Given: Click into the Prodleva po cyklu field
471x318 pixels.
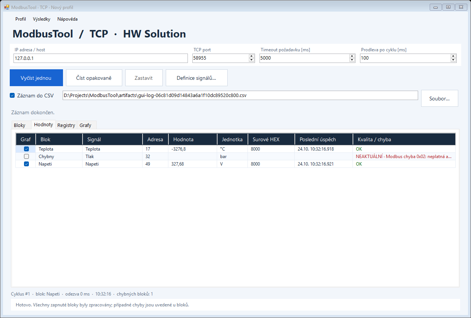Looking at the screenshot, I should click(405, 58).
